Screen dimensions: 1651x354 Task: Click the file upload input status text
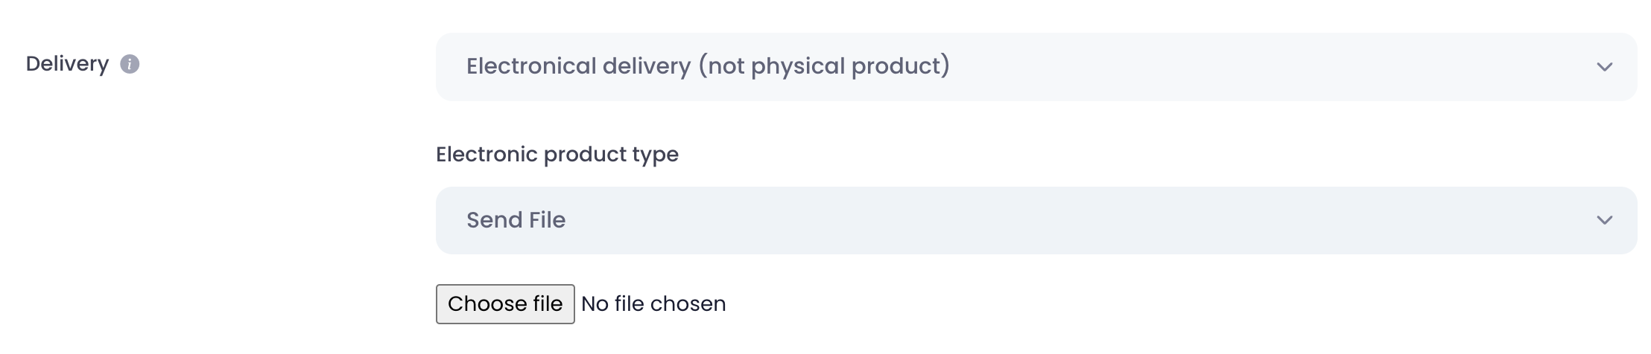[x=653, y=304]
